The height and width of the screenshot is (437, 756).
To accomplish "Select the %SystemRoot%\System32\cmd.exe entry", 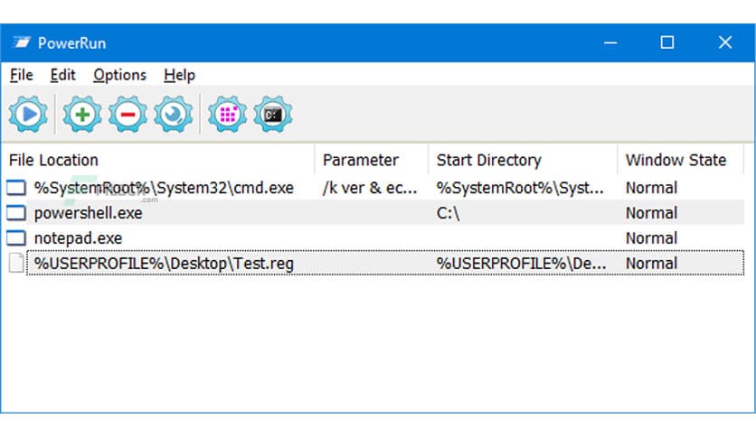I will pyautogui.click(x=164, y=188).
